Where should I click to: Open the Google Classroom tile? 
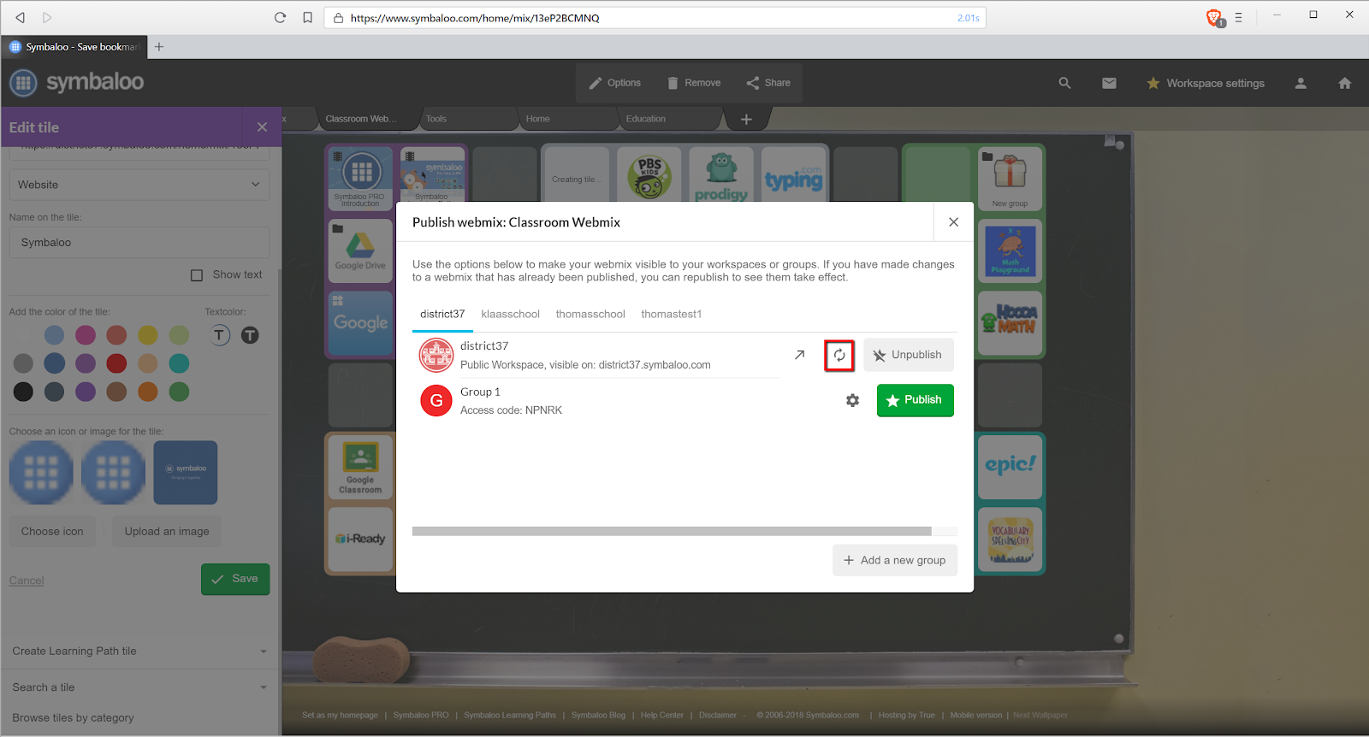(360, 467)
